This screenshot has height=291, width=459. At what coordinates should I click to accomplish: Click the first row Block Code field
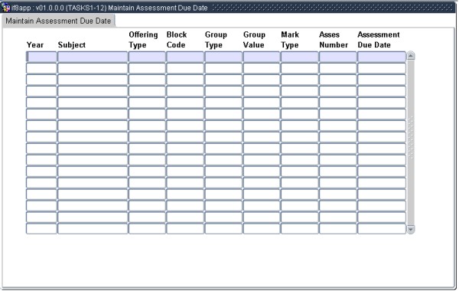(x=185, y=57)
